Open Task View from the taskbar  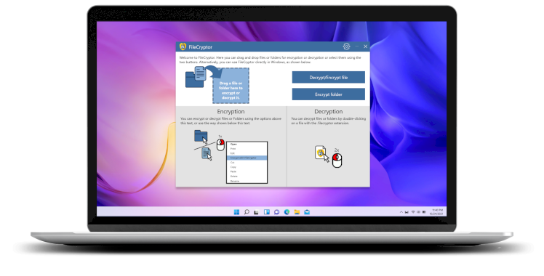coord(257,212)
